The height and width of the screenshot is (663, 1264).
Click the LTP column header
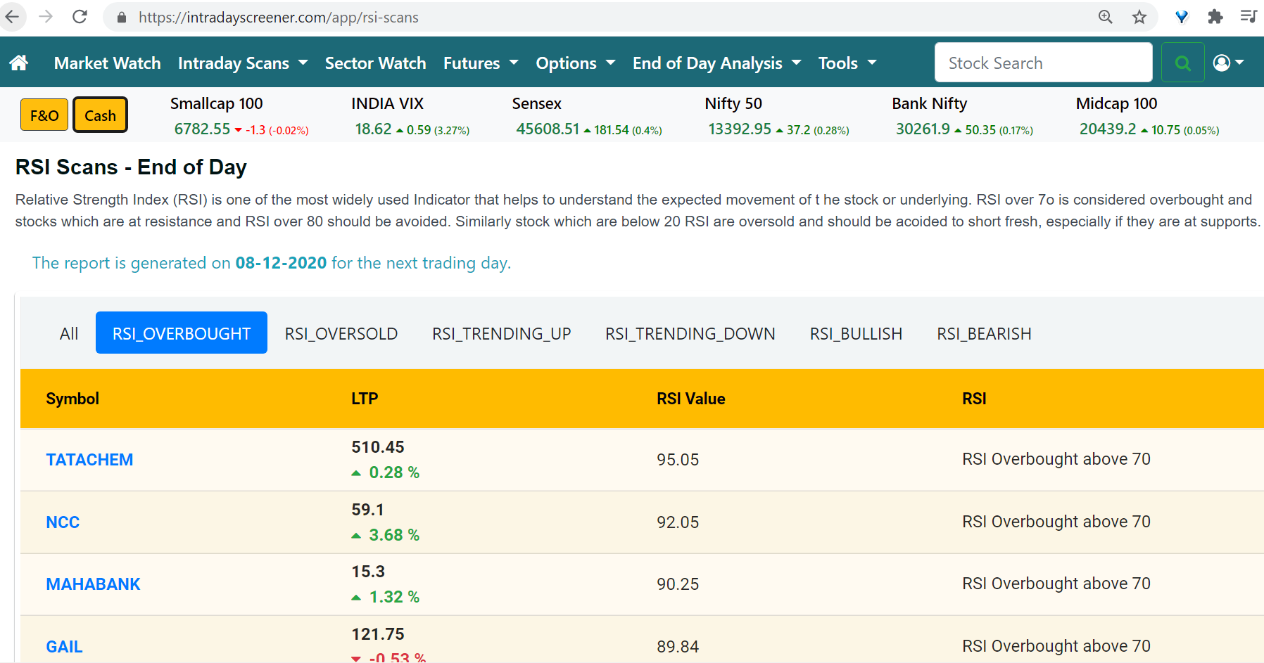(365, 399)
